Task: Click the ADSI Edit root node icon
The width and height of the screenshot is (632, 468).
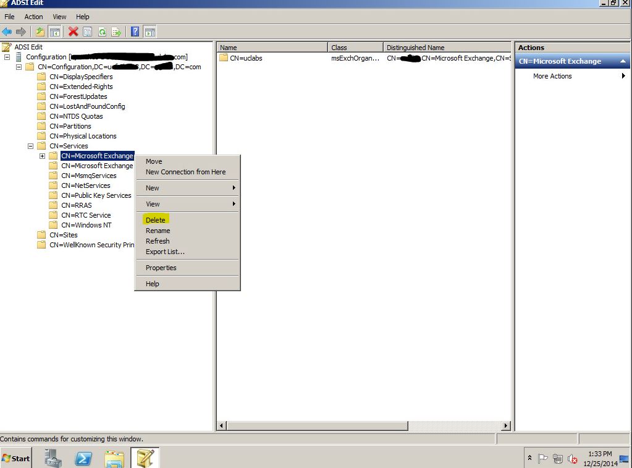Action: click(7, 47)
